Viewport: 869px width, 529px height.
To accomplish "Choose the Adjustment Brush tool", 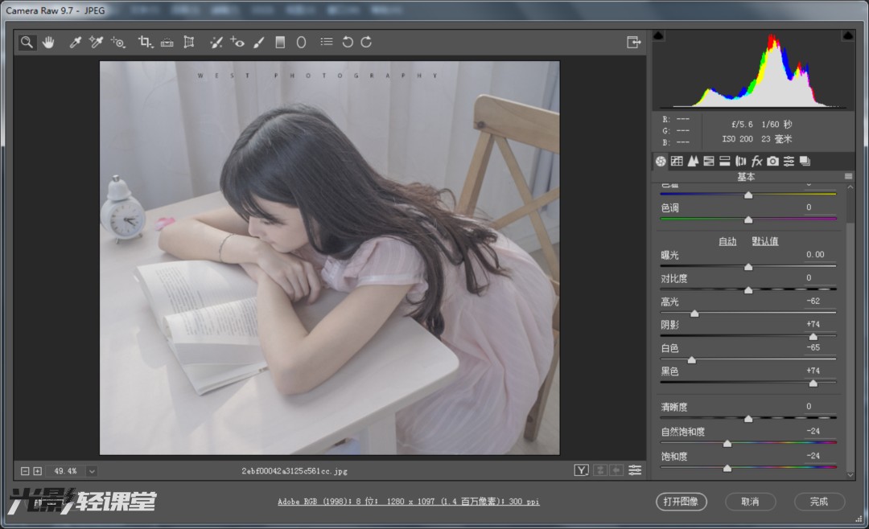I will pyautogui.click(x=258, y=43).
